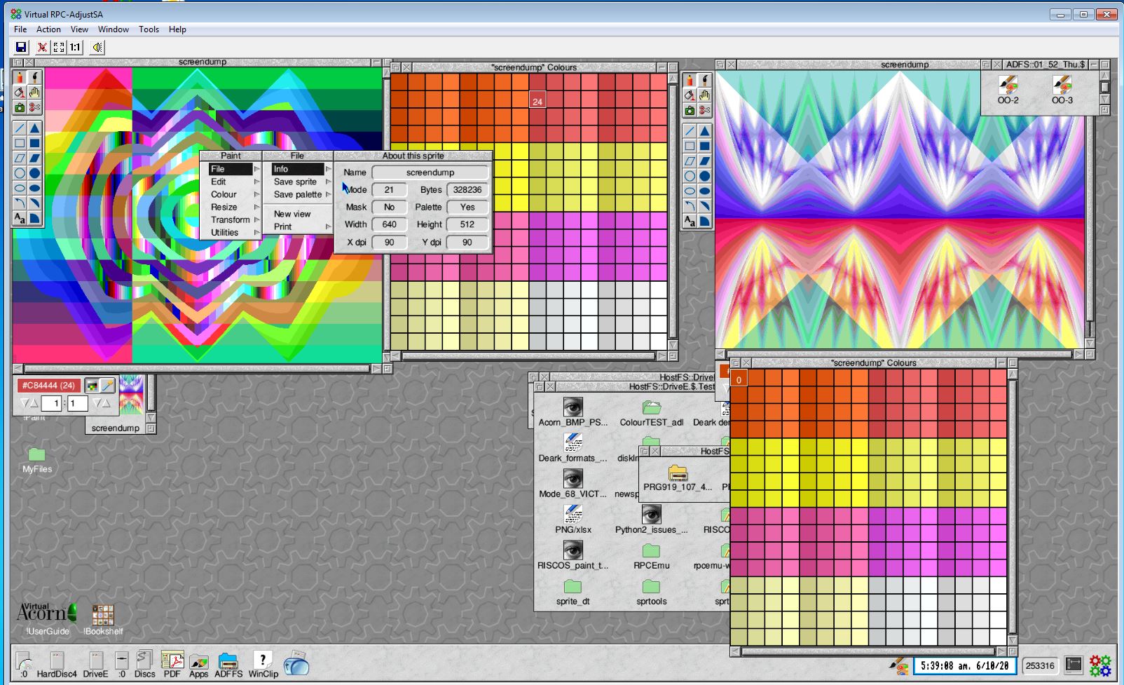This screenshot has width=1124, height=685.
Task: Select the scissors cut tool in left toolbox
Action: pyautogui.click(x=34, y=108)
